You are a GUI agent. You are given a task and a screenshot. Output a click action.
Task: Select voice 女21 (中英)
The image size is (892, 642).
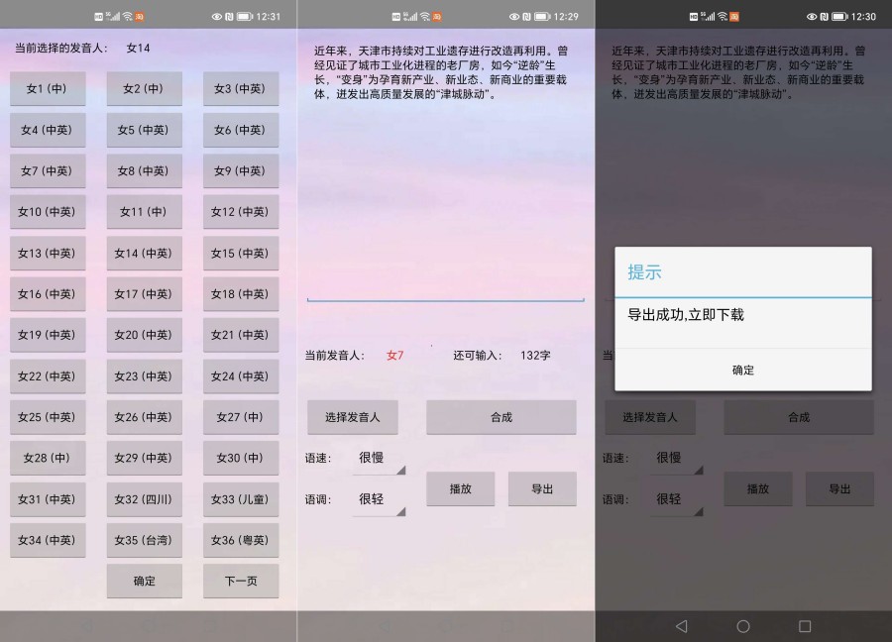click(241, 335)
